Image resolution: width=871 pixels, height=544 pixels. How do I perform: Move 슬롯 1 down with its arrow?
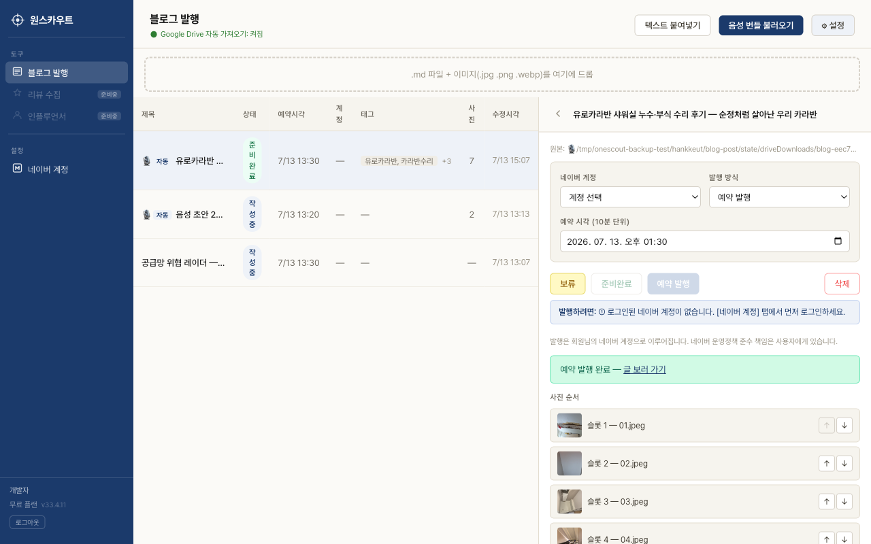pyautogui.click(x=844, y=425)
